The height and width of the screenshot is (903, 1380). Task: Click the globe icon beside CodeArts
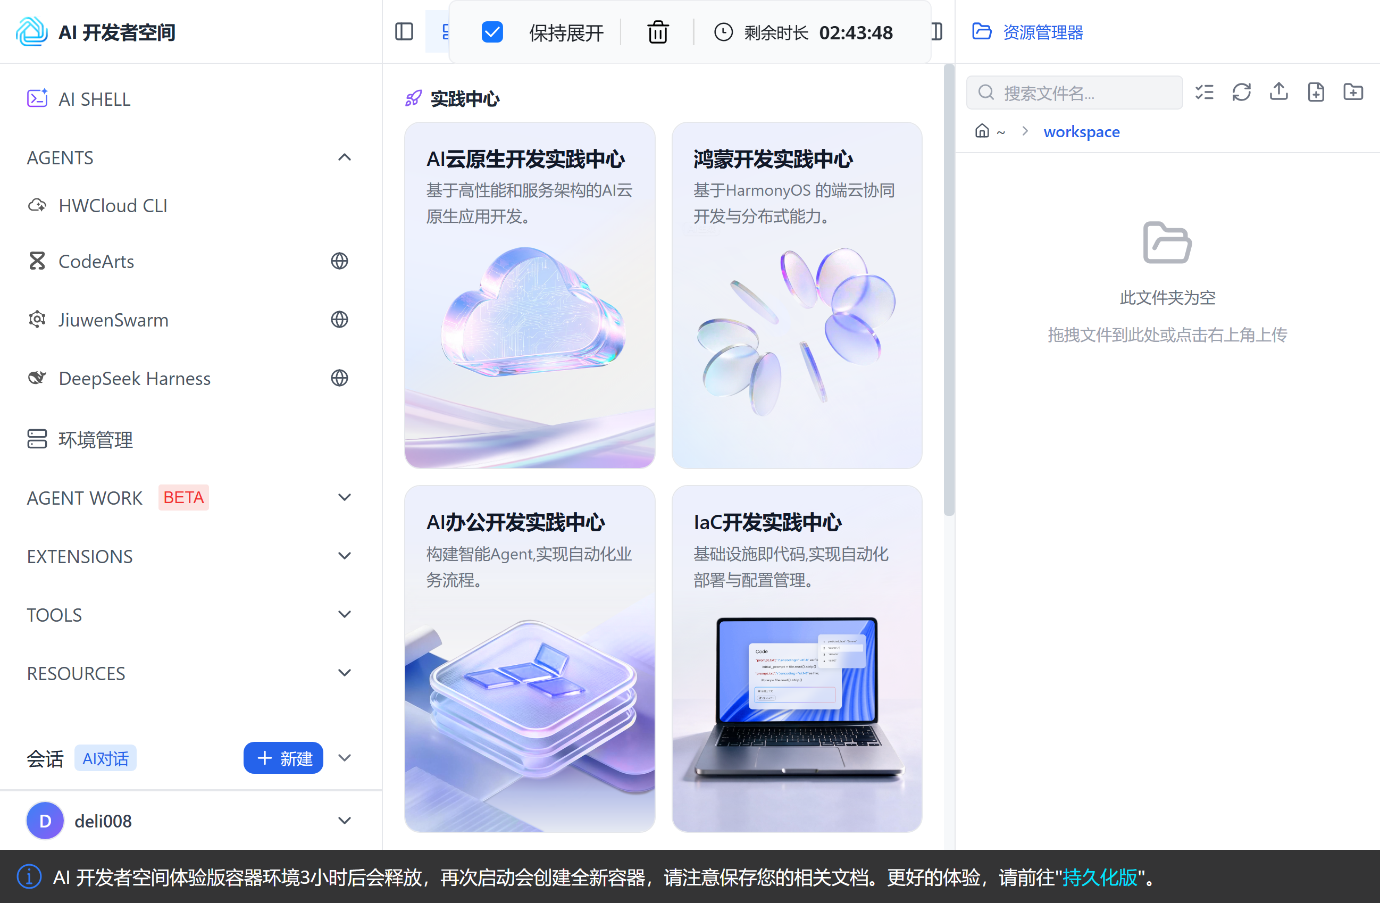[339, 261]
